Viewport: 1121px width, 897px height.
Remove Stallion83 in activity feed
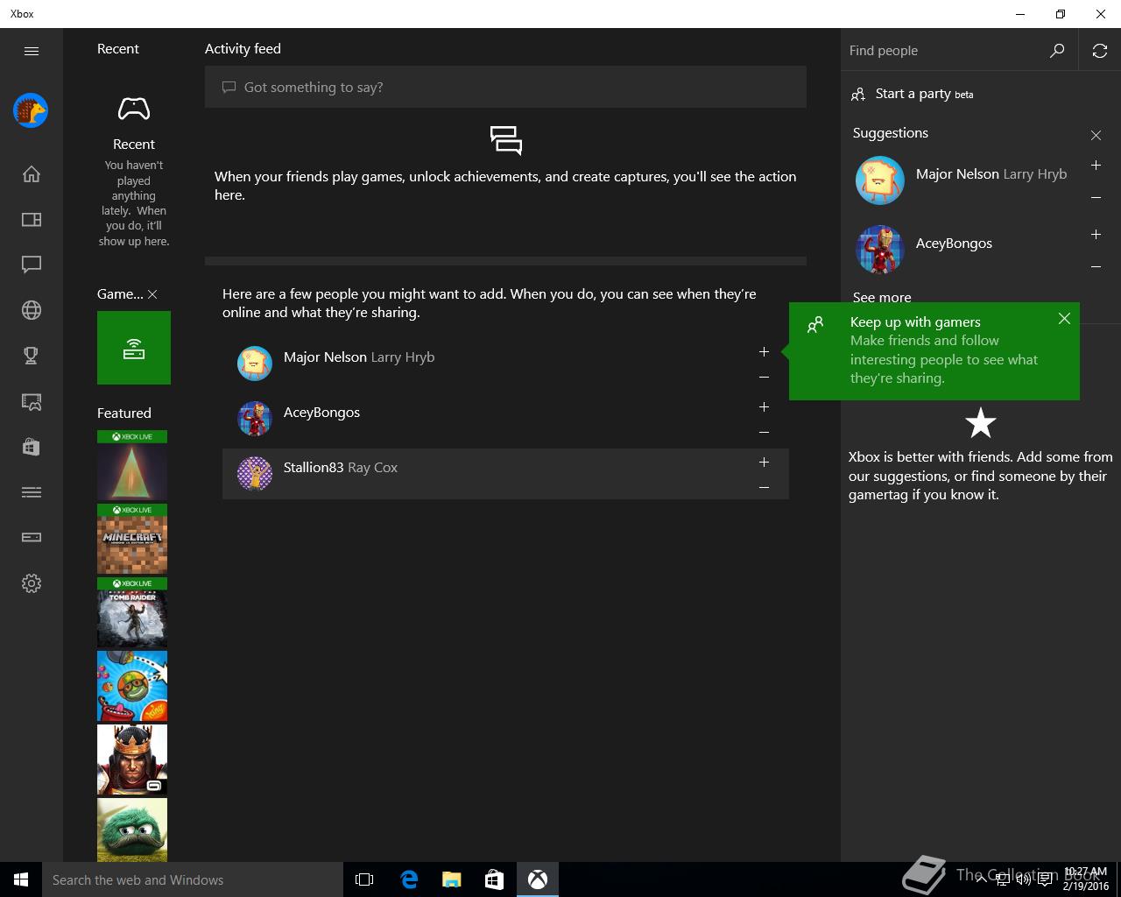click(764, 487)
